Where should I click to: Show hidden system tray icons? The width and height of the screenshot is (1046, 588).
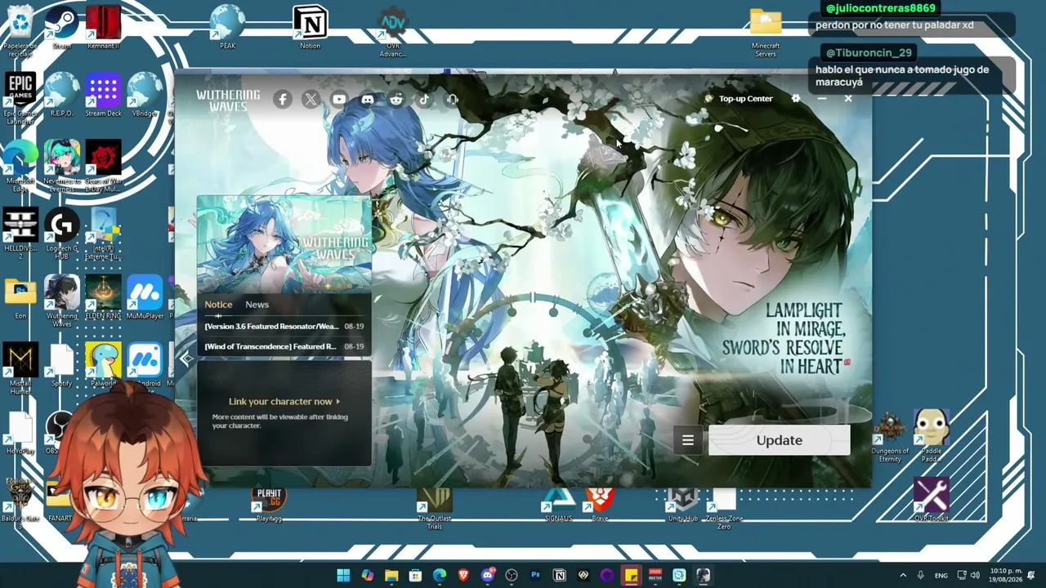tap(903, 575)
